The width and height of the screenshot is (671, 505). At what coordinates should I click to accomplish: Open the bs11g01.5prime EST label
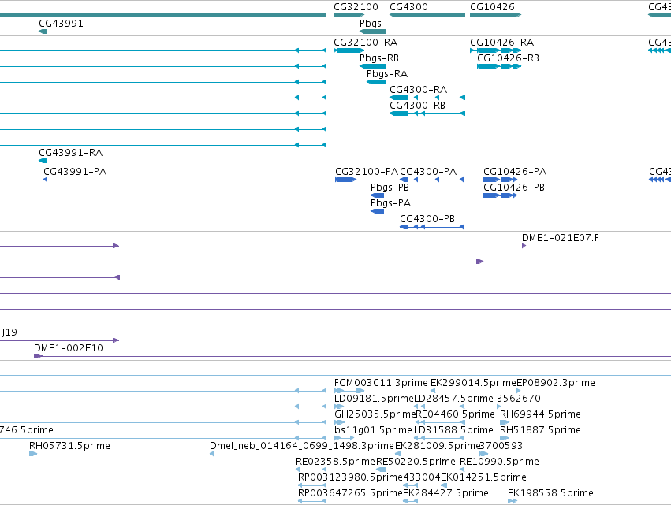373,430
